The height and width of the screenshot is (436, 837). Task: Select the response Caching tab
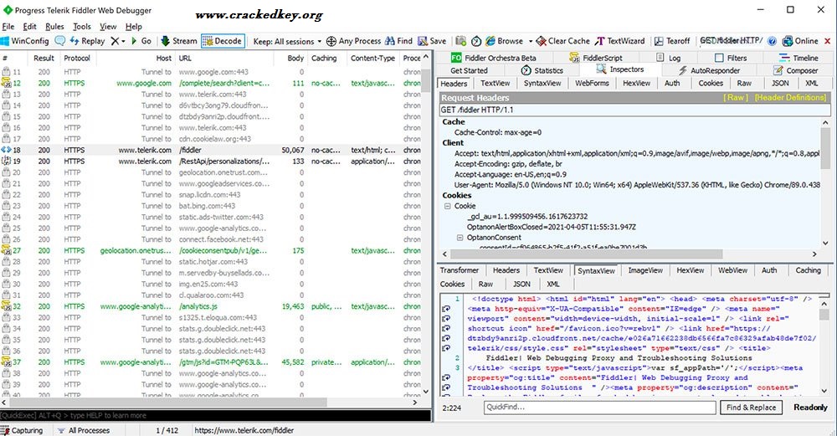click(808, 270)
